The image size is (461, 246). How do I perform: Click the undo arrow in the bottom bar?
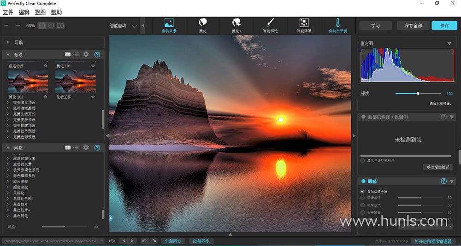click(144, 241)
